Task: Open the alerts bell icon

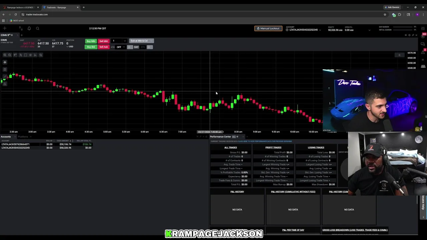Action: pyautogui.click(x=29, y=28)
